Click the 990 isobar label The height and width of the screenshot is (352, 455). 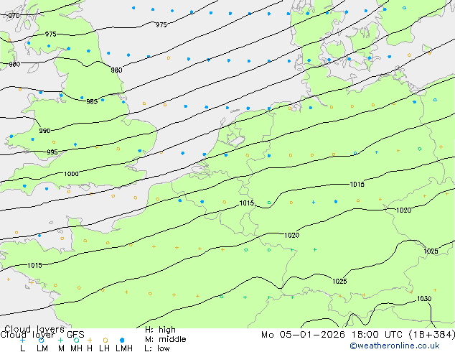(44, 131)
